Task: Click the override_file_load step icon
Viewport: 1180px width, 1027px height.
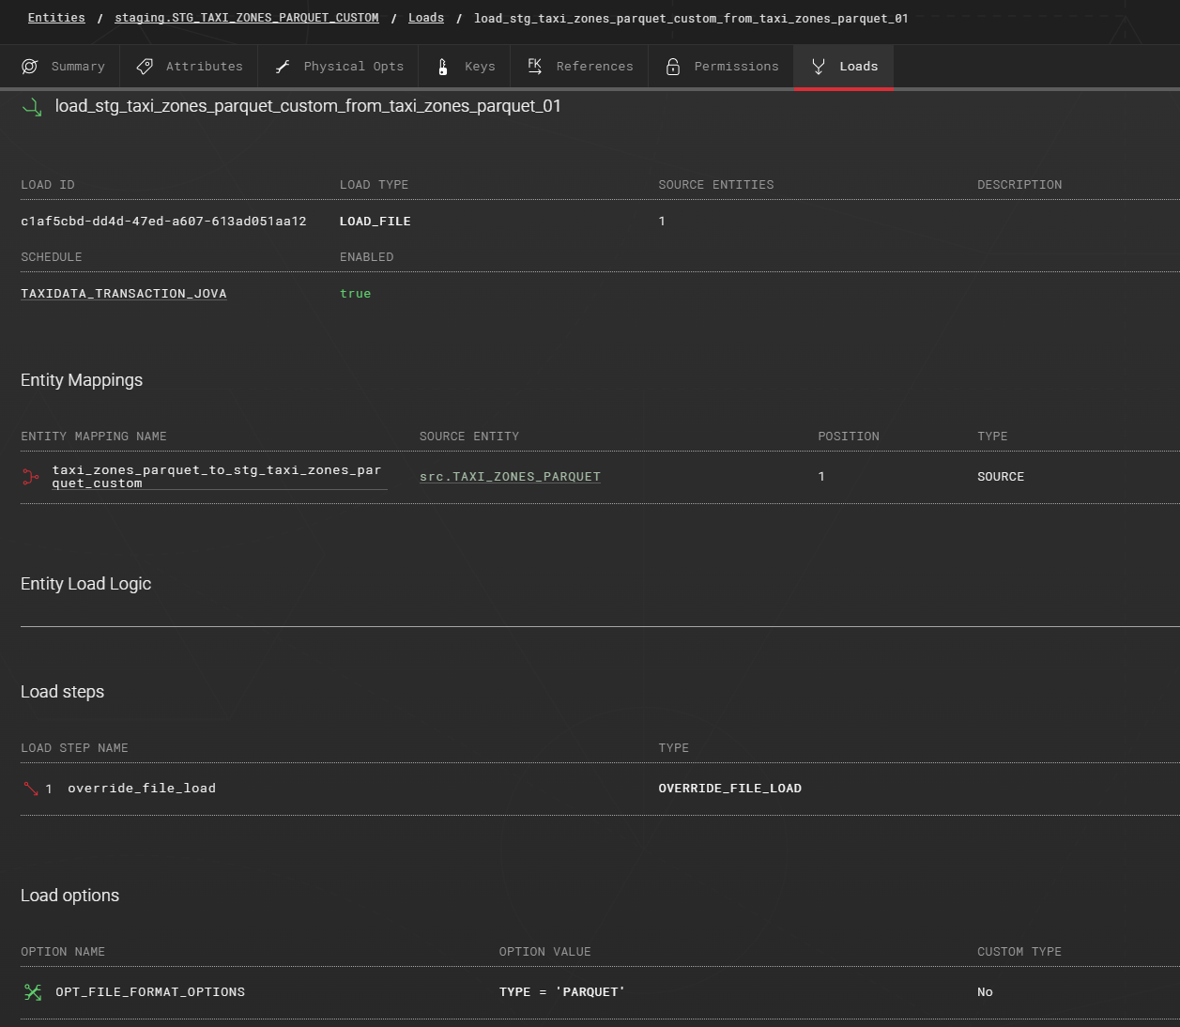Action: tap(31, 789)
